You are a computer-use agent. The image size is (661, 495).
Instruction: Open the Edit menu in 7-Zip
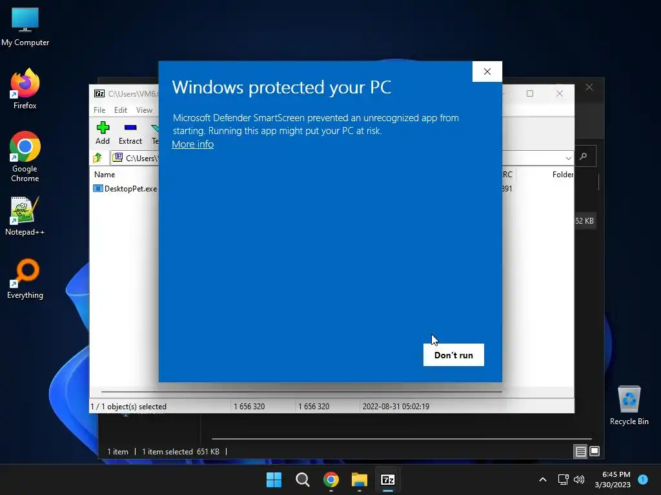pos(121,110)
